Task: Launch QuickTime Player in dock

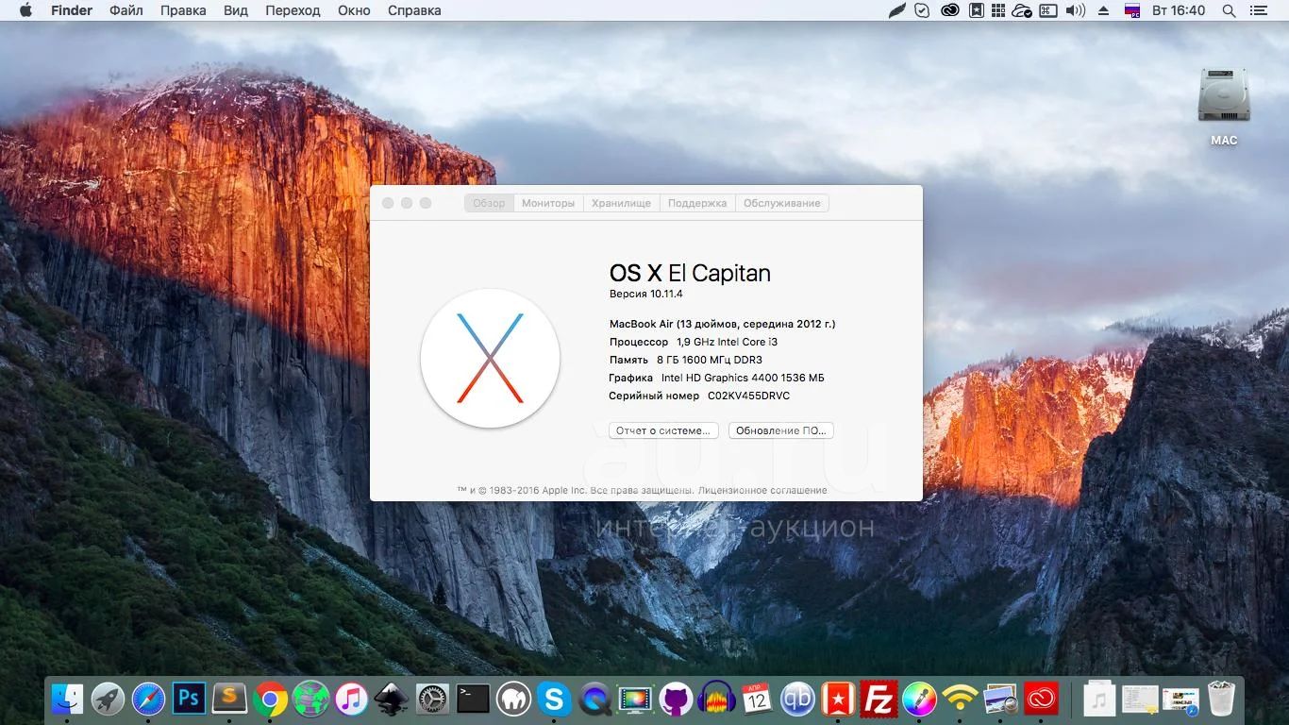Action: click(595, 699)
